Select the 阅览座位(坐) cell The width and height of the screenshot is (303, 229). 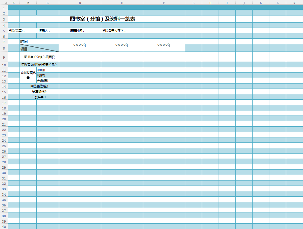39,86
